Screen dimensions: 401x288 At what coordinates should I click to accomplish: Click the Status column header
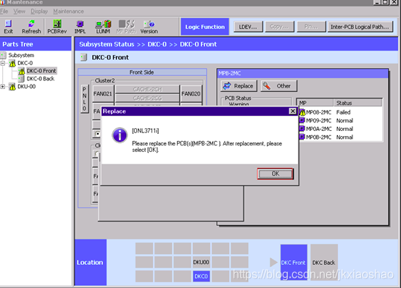coord(357,103)
